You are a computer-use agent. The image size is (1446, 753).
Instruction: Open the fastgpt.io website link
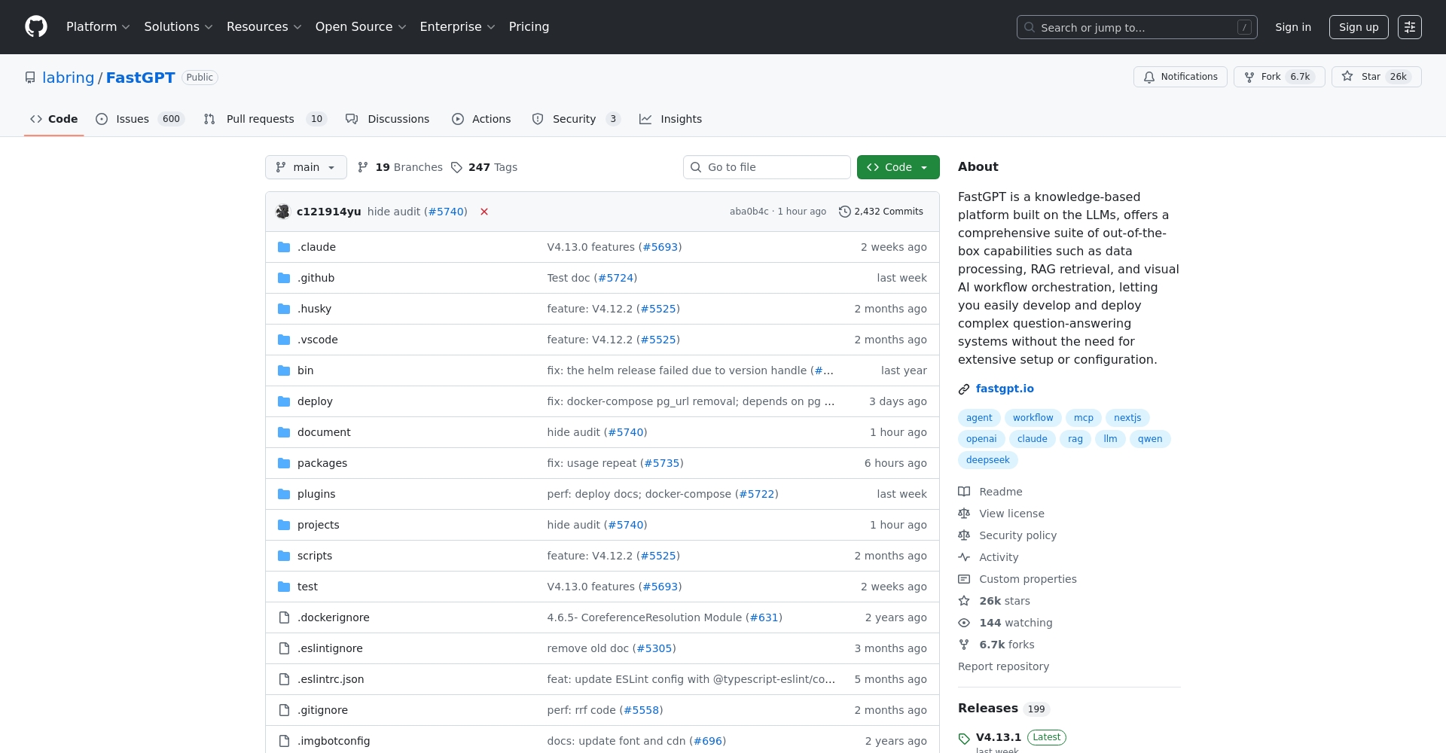click(1005, 389)
